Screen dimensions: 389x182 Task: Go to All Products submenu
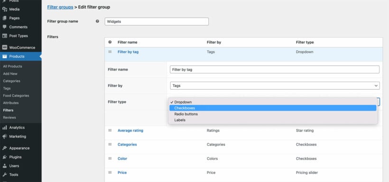point(13,66)
